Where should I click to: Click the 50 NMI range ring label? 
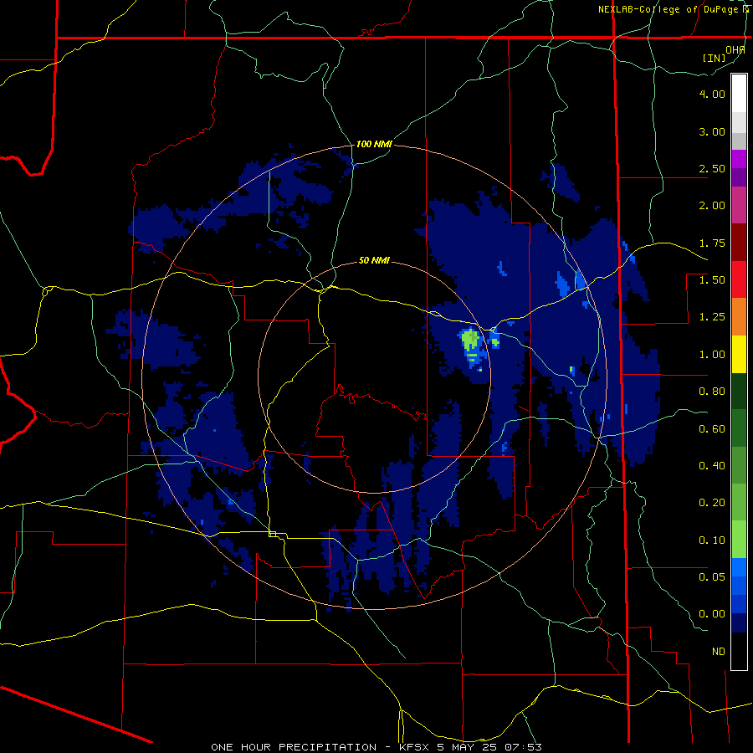(x=374, y=261)
